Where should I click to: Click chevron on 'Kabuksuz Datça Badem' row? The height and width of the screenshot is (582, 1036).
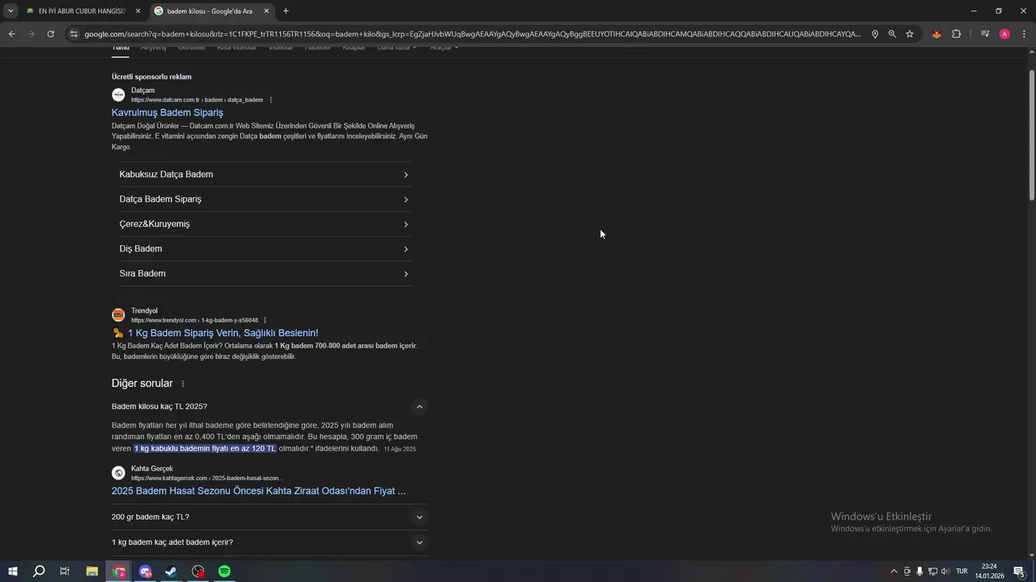[x=405, y=175]
